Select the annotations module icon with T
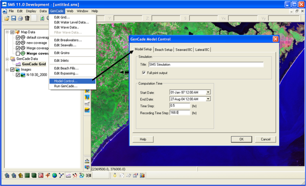Screen dimensions: 306x186 tap(81, 175)
